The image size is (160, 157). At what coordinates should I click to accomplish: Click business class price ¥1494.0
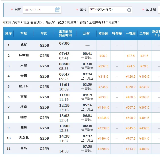pos(103,139)
